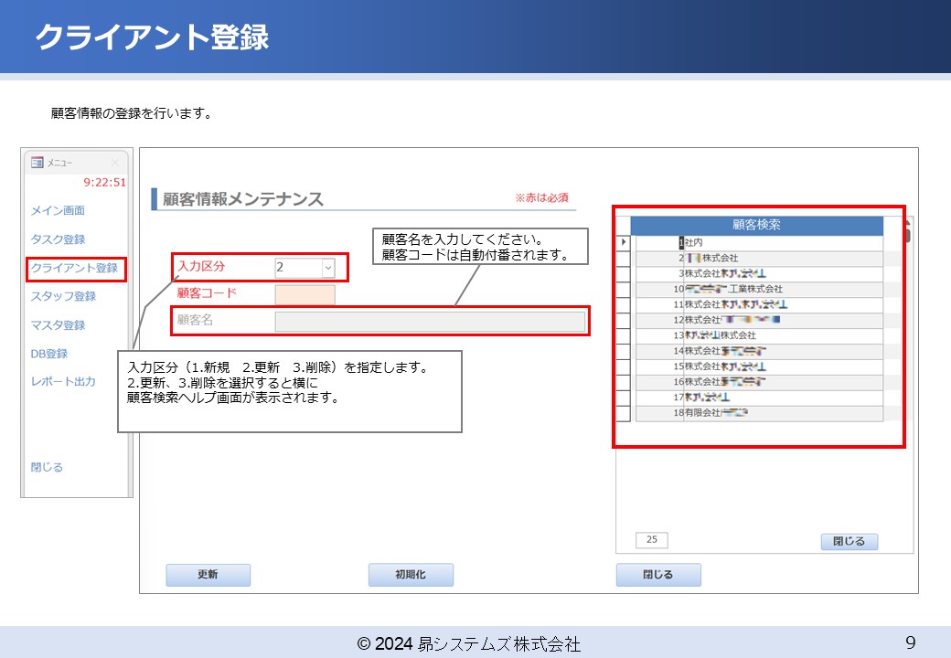
Task: Click the count box showing 25
Action: [651, 541]
